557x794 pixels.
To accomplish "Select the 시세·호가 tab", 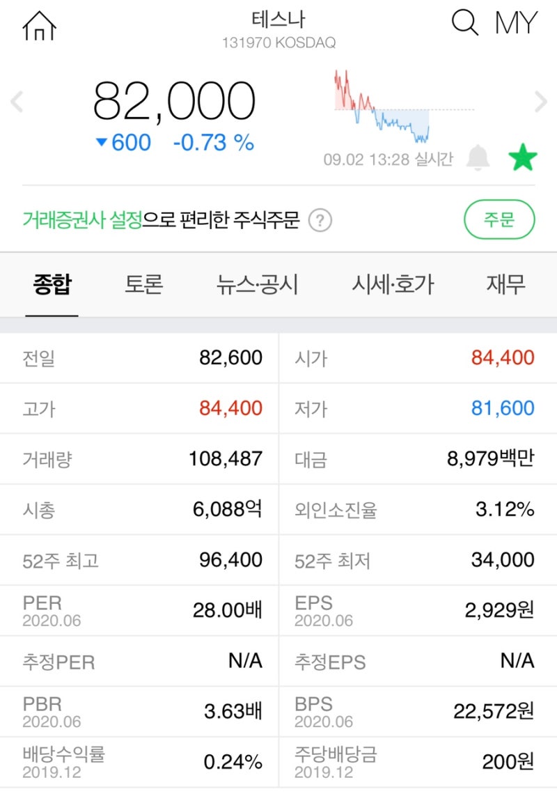I will (x=393, y=284).
